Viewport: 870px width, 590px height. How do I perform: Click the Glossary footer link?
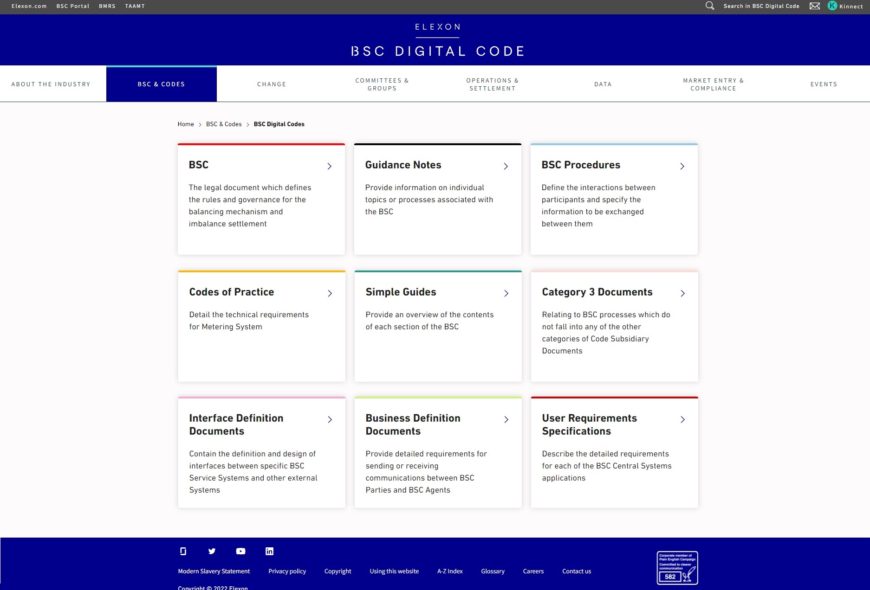click(x=493, y=571)
